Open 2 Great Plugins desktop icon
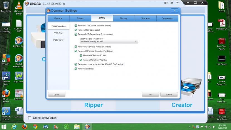Viewport: 231px width, 130px height. (x=222, y=80)
